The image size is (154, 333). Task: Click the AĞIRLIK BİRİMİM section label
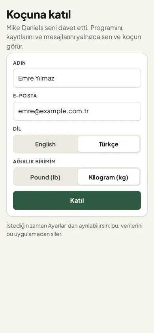pyautogui.click(x=34, y=162)
